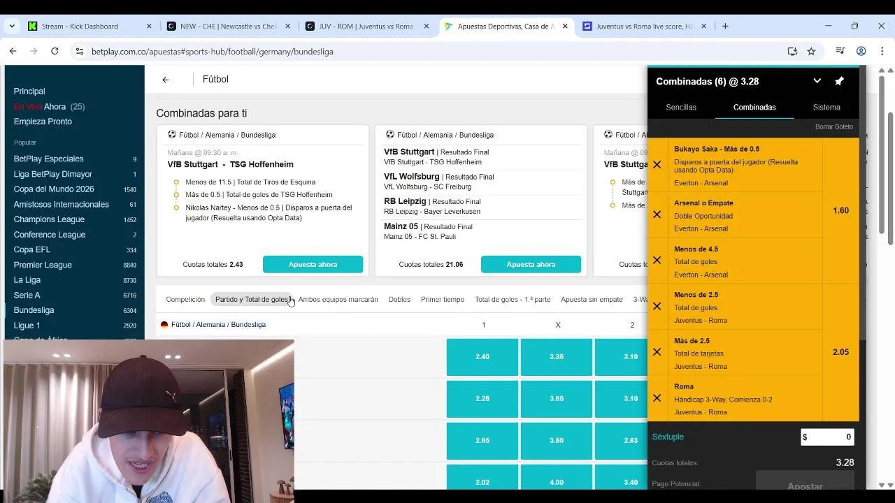
Task: Remove Arsenal o Empate bet selection
Action: 657,214
